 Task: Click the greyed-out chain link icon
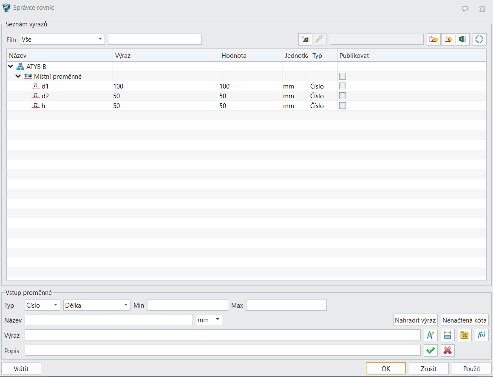tap(320, 39)
